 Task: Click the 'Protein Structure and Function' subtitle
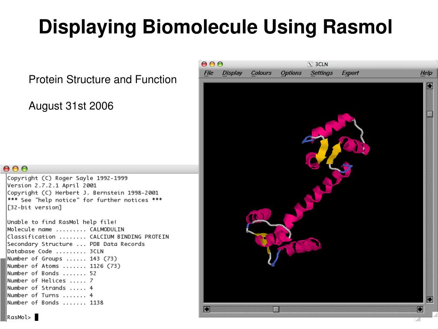point(103,79)
